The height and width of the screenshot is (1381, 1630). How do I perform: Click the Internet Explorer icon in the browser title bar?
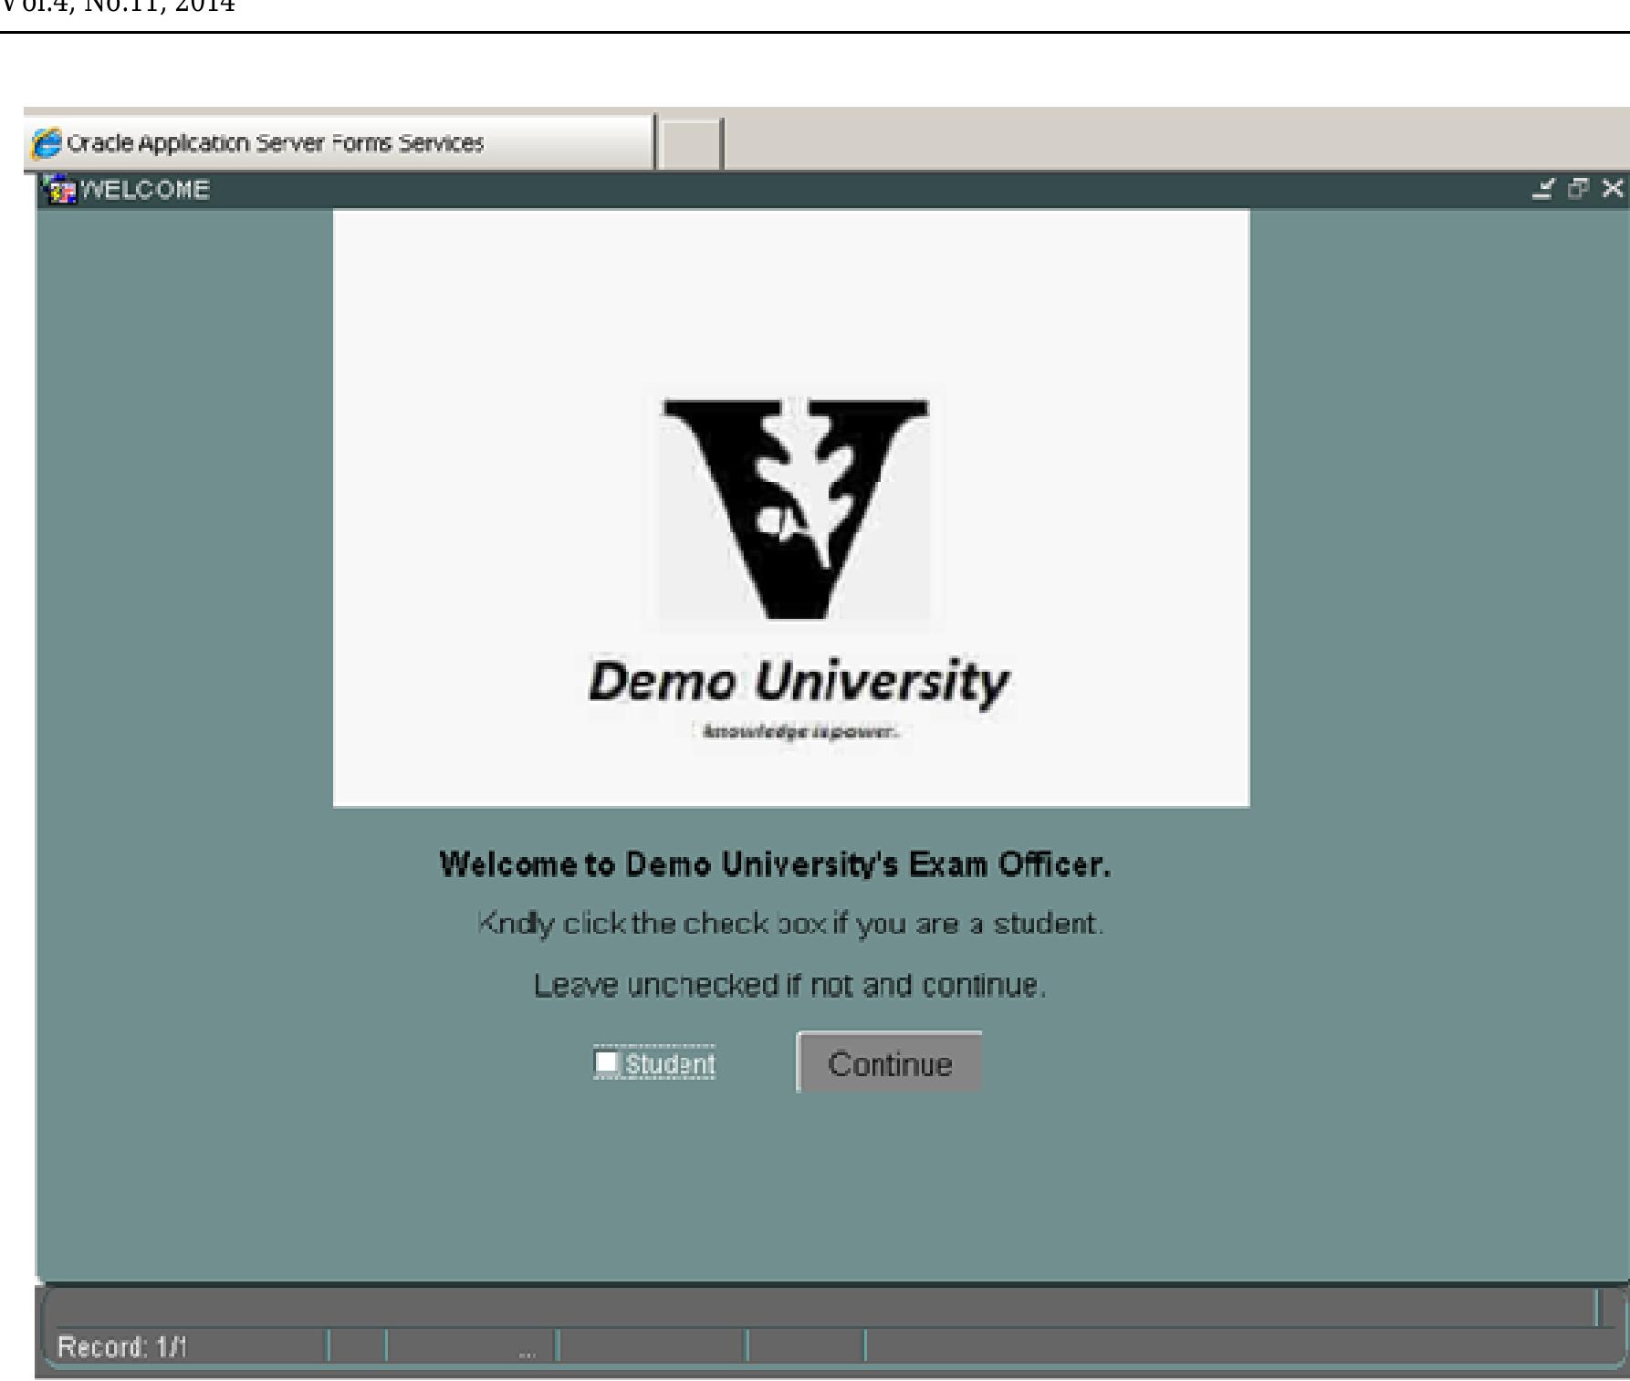tap(46, 141)
